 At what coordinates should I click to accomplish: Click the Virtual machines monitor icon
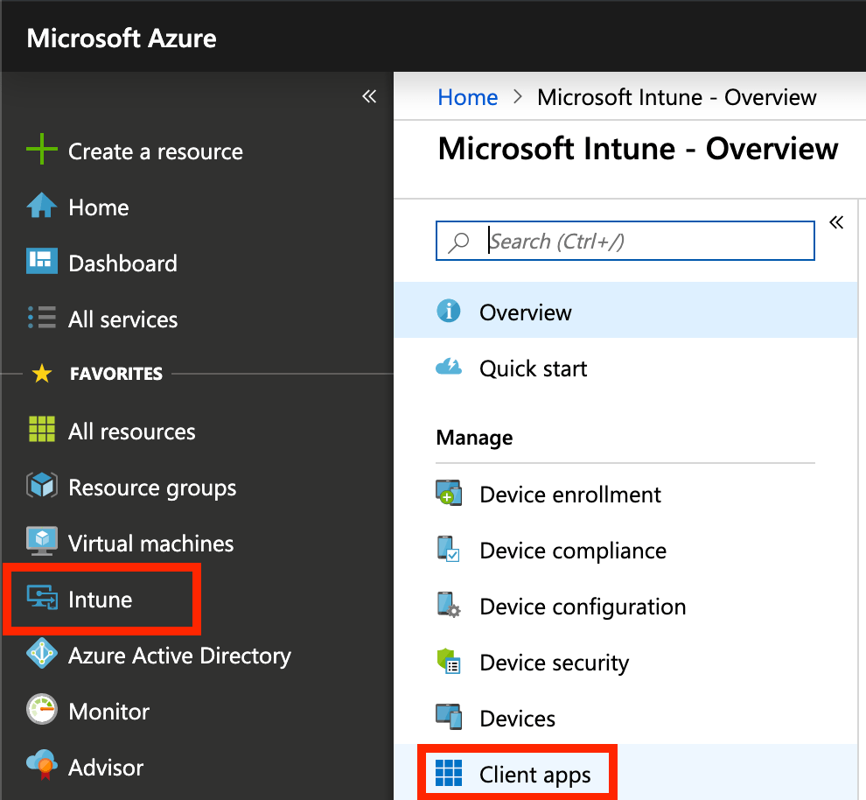tap(42, 542)
